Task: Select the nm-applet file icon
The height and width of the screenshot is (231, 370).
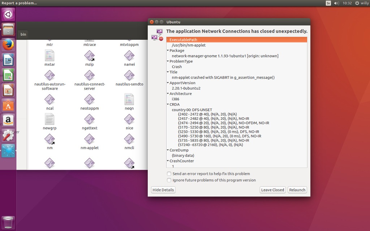Action: click(x=90, y=141)
